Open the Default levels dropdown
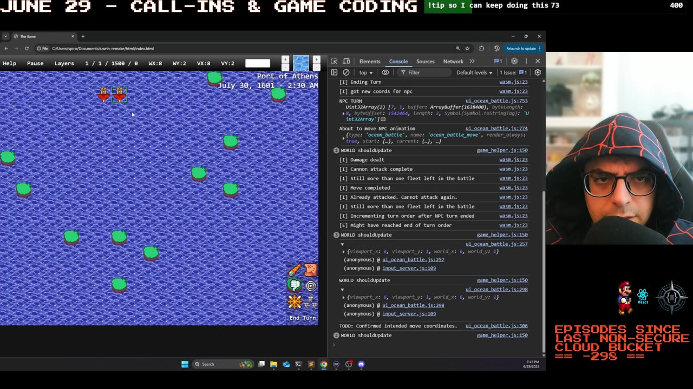This screenshot has height=389, width=693. [474, 72]
